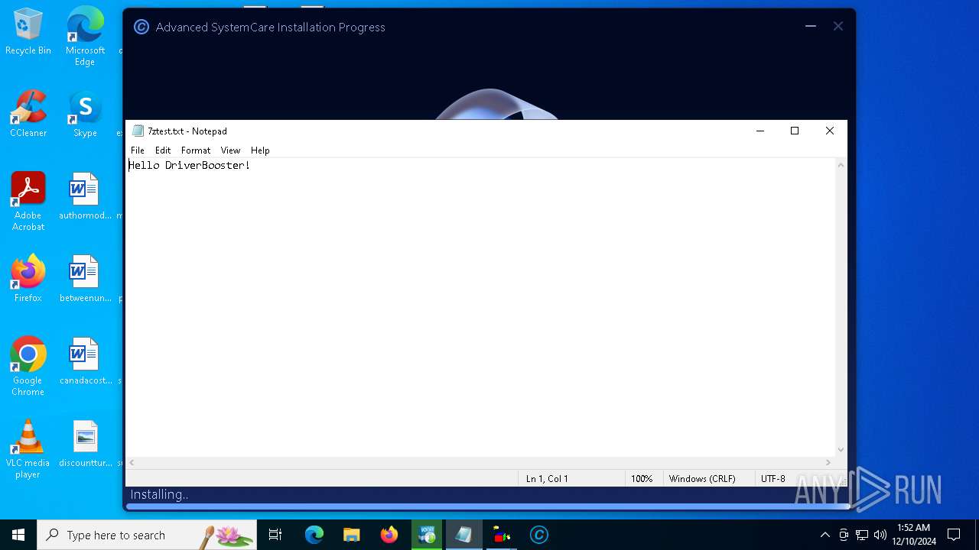Open the notification center
Screen dimensions: 979x550
click(954, 535)
